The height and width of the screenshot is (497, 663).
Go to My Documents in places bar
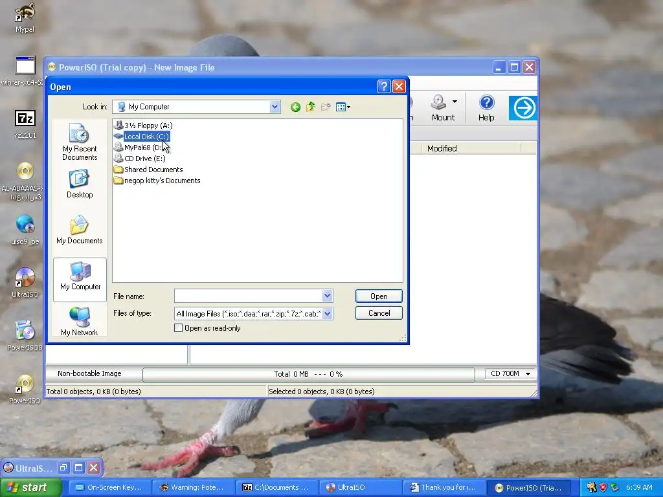pos(80,230)
